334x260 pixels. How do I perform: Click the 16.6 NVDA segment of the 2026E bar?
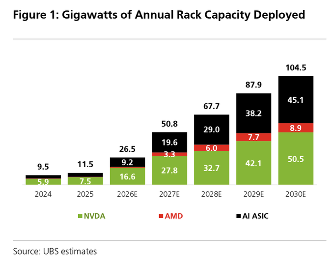point(127,176)
